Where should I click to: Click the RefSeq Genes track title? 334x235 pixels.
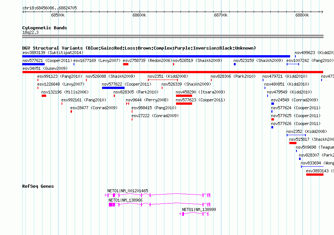[x=38, y=186]
